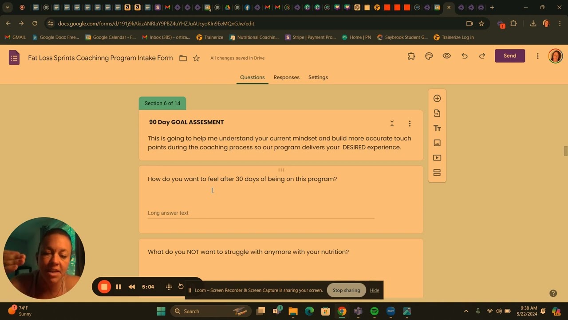Add title and description
The image size is (568, 320).
[x=437, y=128]
